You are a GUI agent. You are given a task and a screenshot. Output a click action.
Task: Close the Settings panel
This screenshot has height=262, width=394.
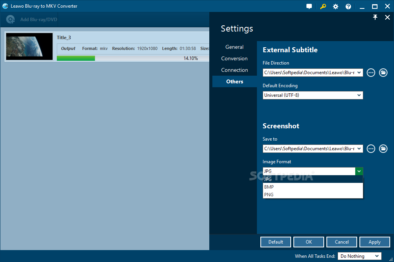[387, 17]
